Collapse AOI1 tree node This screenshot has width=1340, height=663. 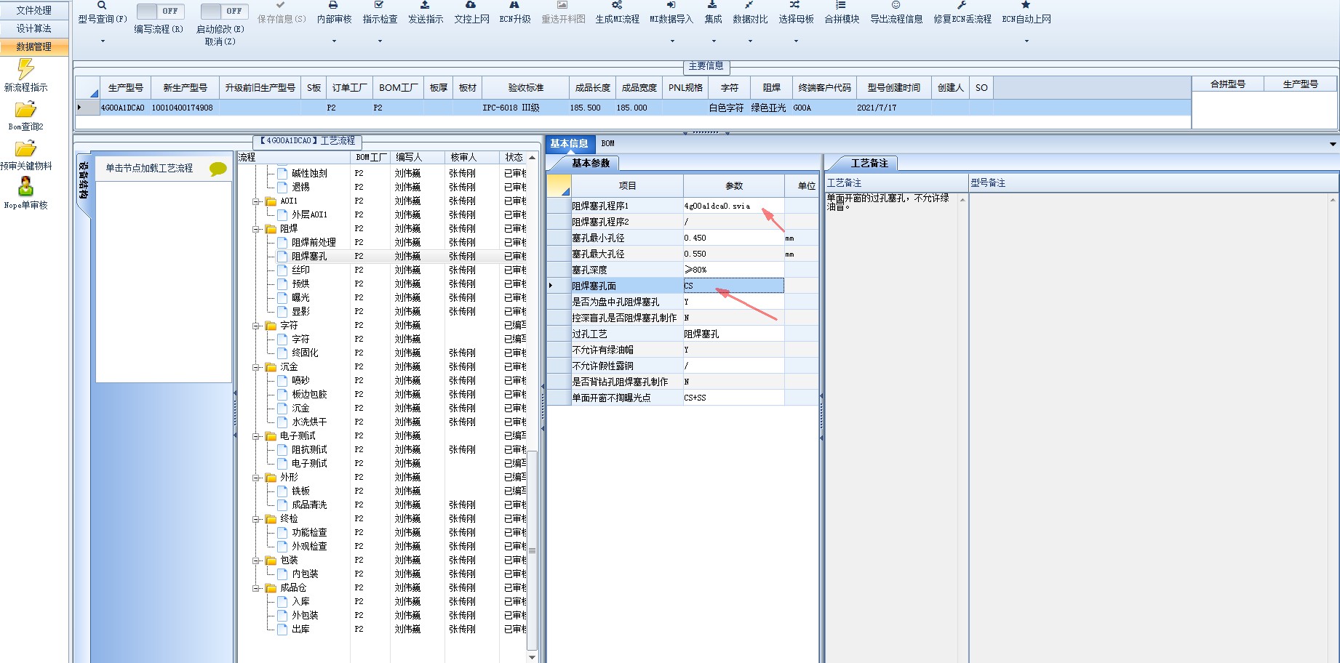coord(256,201)
